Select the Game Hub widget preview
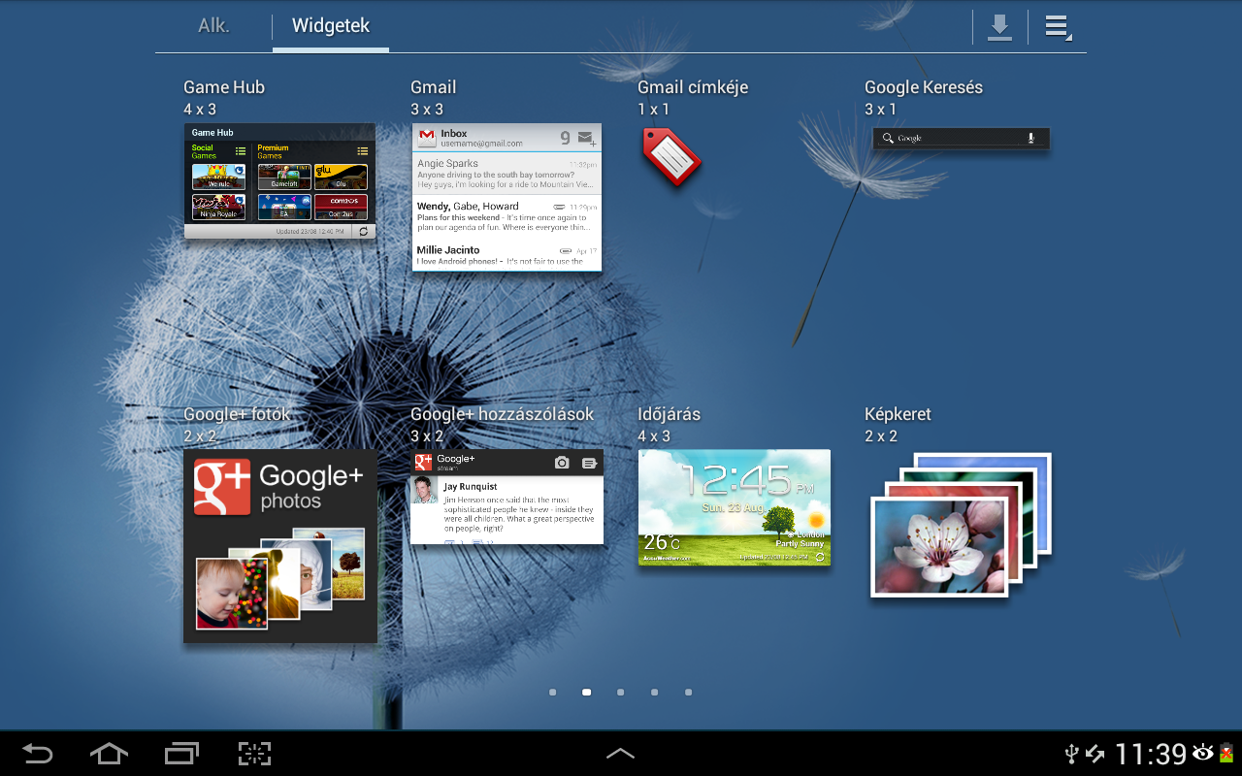Viewport: 1242px width, 776px height. point(279,181)
